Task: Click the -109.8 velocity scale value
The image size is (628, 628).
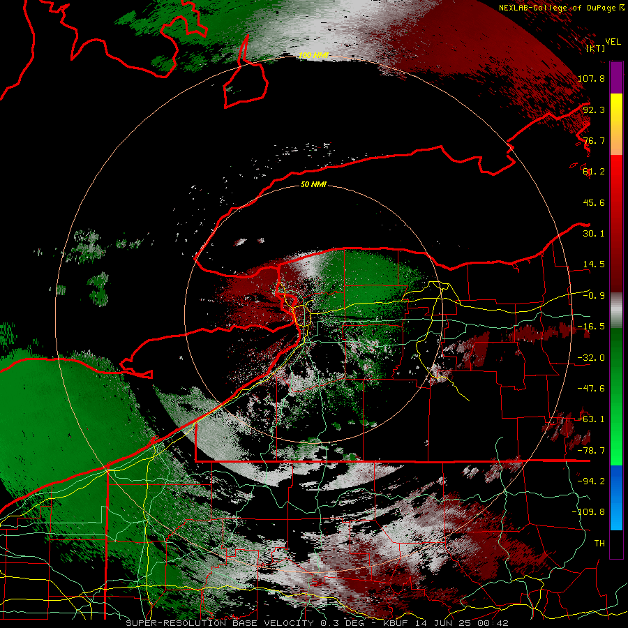Action: pyautogui.click(x=589, y=512)
